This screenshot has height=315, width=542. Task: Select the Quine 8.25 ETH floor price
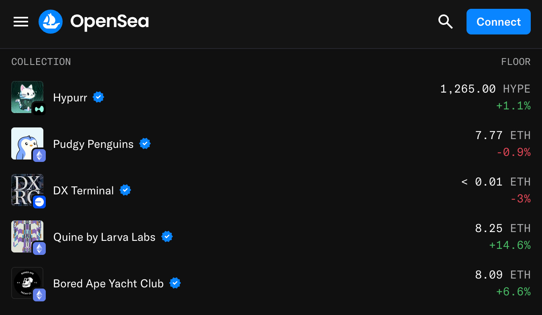click(x=503, y=228)
